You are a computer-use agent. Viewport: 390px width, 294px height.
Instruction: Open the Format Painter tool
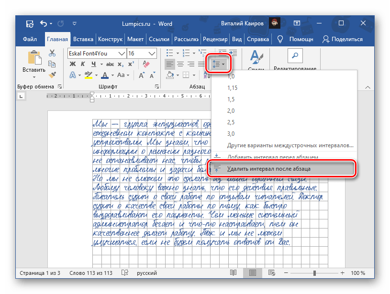pyautogui.click(x=53, y=75)
